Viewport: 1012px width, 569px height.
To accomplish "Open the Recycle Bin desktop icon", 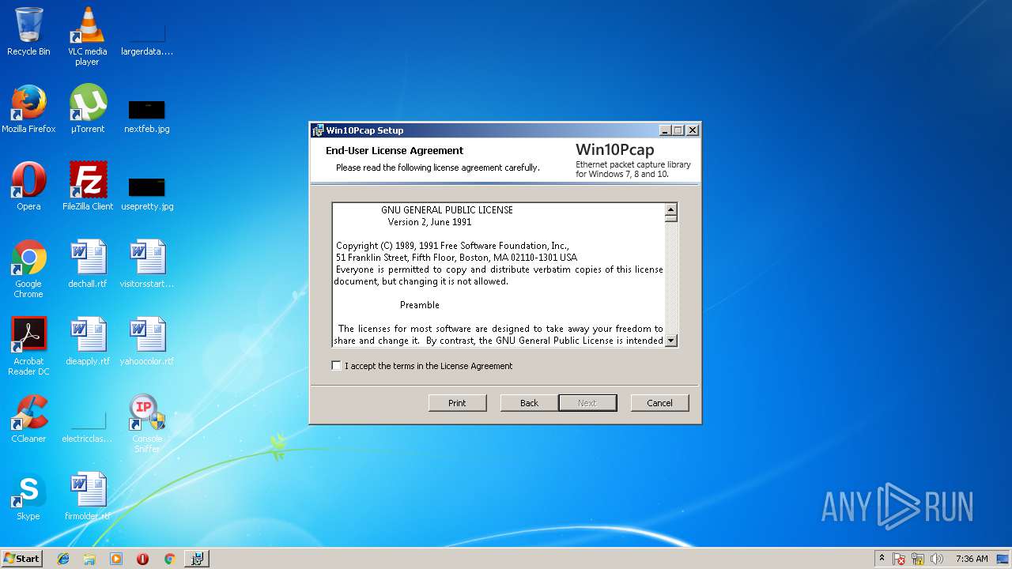I will (x=28, y=32).
